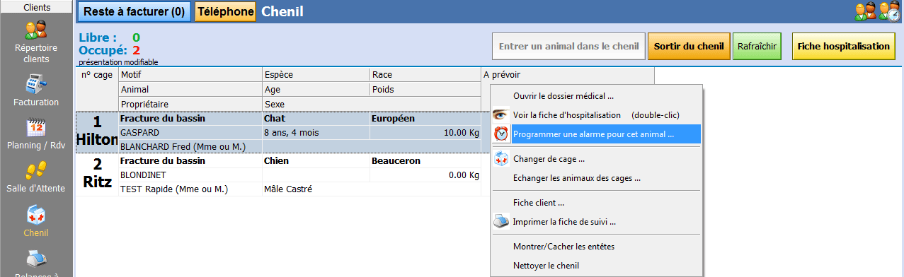Choose Fiche client menu item
904x277 pixels.
point(596,203)
